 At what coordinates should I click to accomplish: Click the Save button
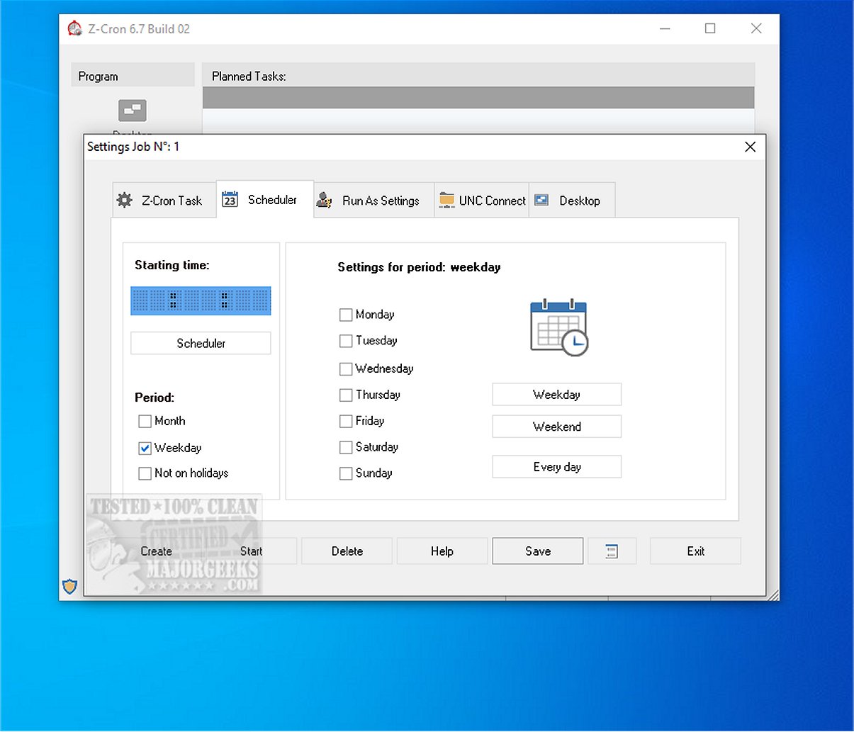[x=538, y=551]
